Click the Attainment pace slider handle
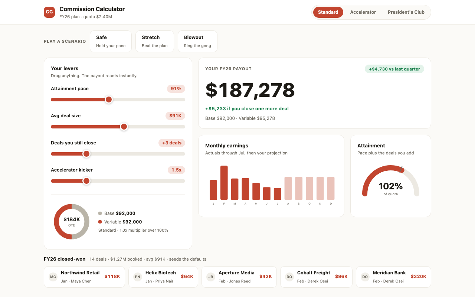The height and width of the screenshot is (297, 475). tap(109, 99)
